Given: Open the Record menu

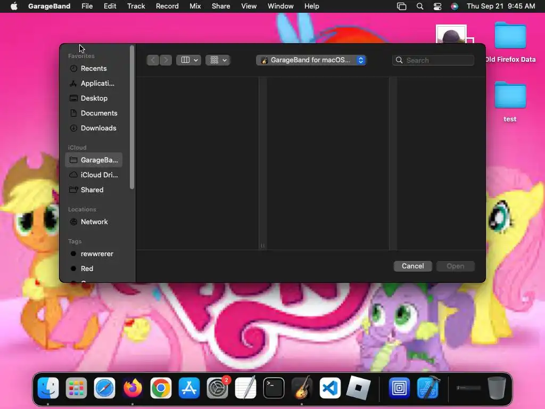Looking at the screenshot, I should [x=167, y=6].
